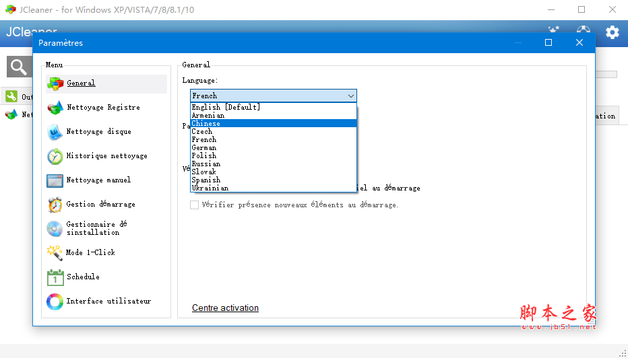The height and width of the screenshot is (358, 628).
Task: Click the Nettoyage manuel window icon
Action: [55, 180]
